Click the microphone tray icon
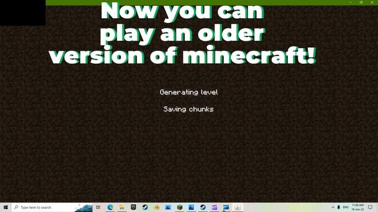This screenshot has width=378, height=212. [x=338, y=207]
